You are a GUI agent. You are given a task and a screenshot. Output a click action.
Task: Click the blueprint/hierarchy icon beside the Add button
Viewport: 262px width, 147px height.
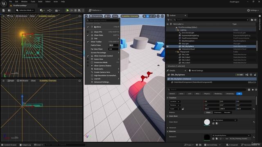click(247, 75)
